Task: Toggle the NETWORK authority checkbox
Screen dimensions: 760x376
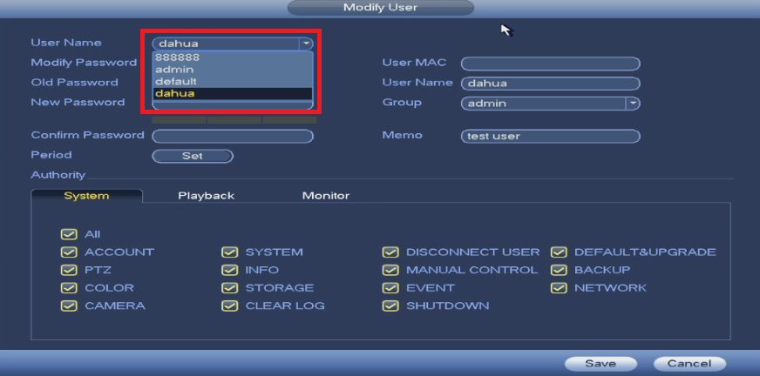Action: pos(560,288)
